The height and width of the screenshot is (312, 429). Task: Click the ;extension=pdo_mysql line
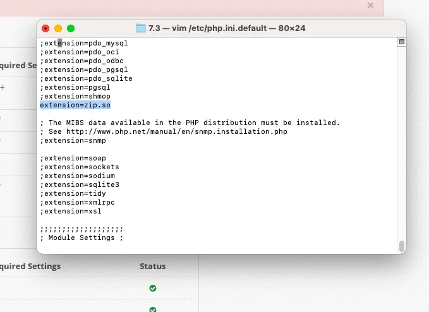tap(84, 43)
